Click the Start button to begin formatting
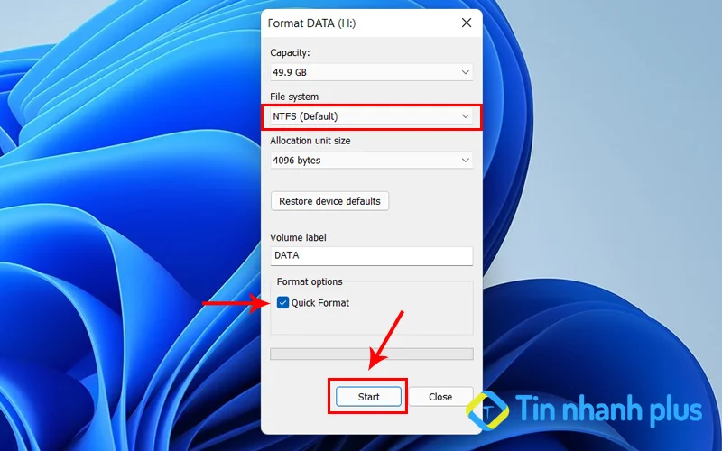722x451 pixels. coord(368,397)
